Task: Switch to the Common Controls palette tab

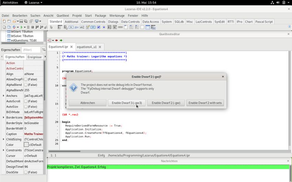Action: [x=93, y=22]
